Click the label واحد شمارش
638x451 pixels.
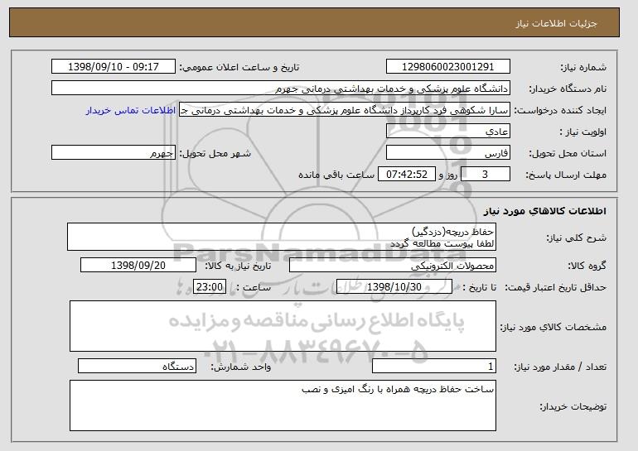(241, 367)
